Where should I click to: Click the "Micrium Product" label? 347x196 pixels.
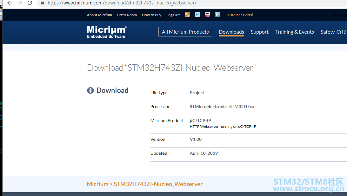pos(167,121)
